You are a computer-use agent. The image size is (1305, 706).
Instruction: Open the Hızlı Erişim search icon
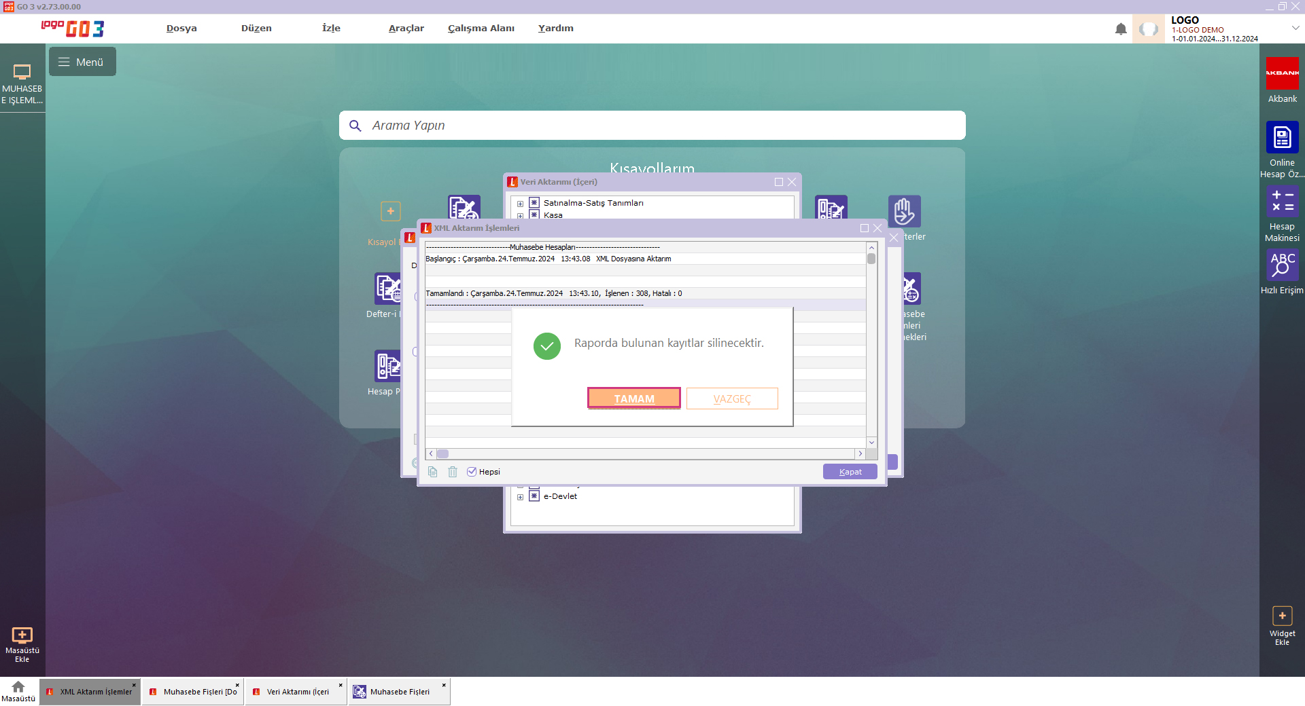coord(1282,265)
